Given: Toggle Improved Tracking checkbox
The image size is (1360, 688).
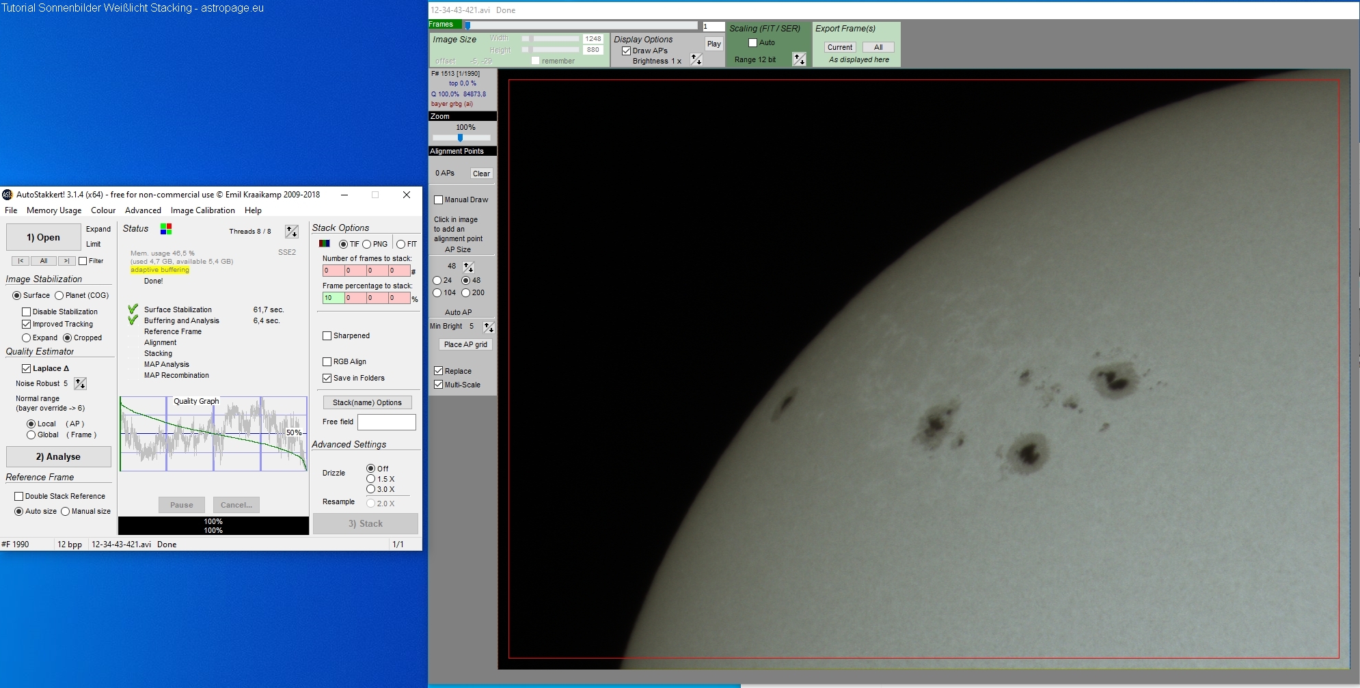Looking at the screenshot, I should click(26, 324).
